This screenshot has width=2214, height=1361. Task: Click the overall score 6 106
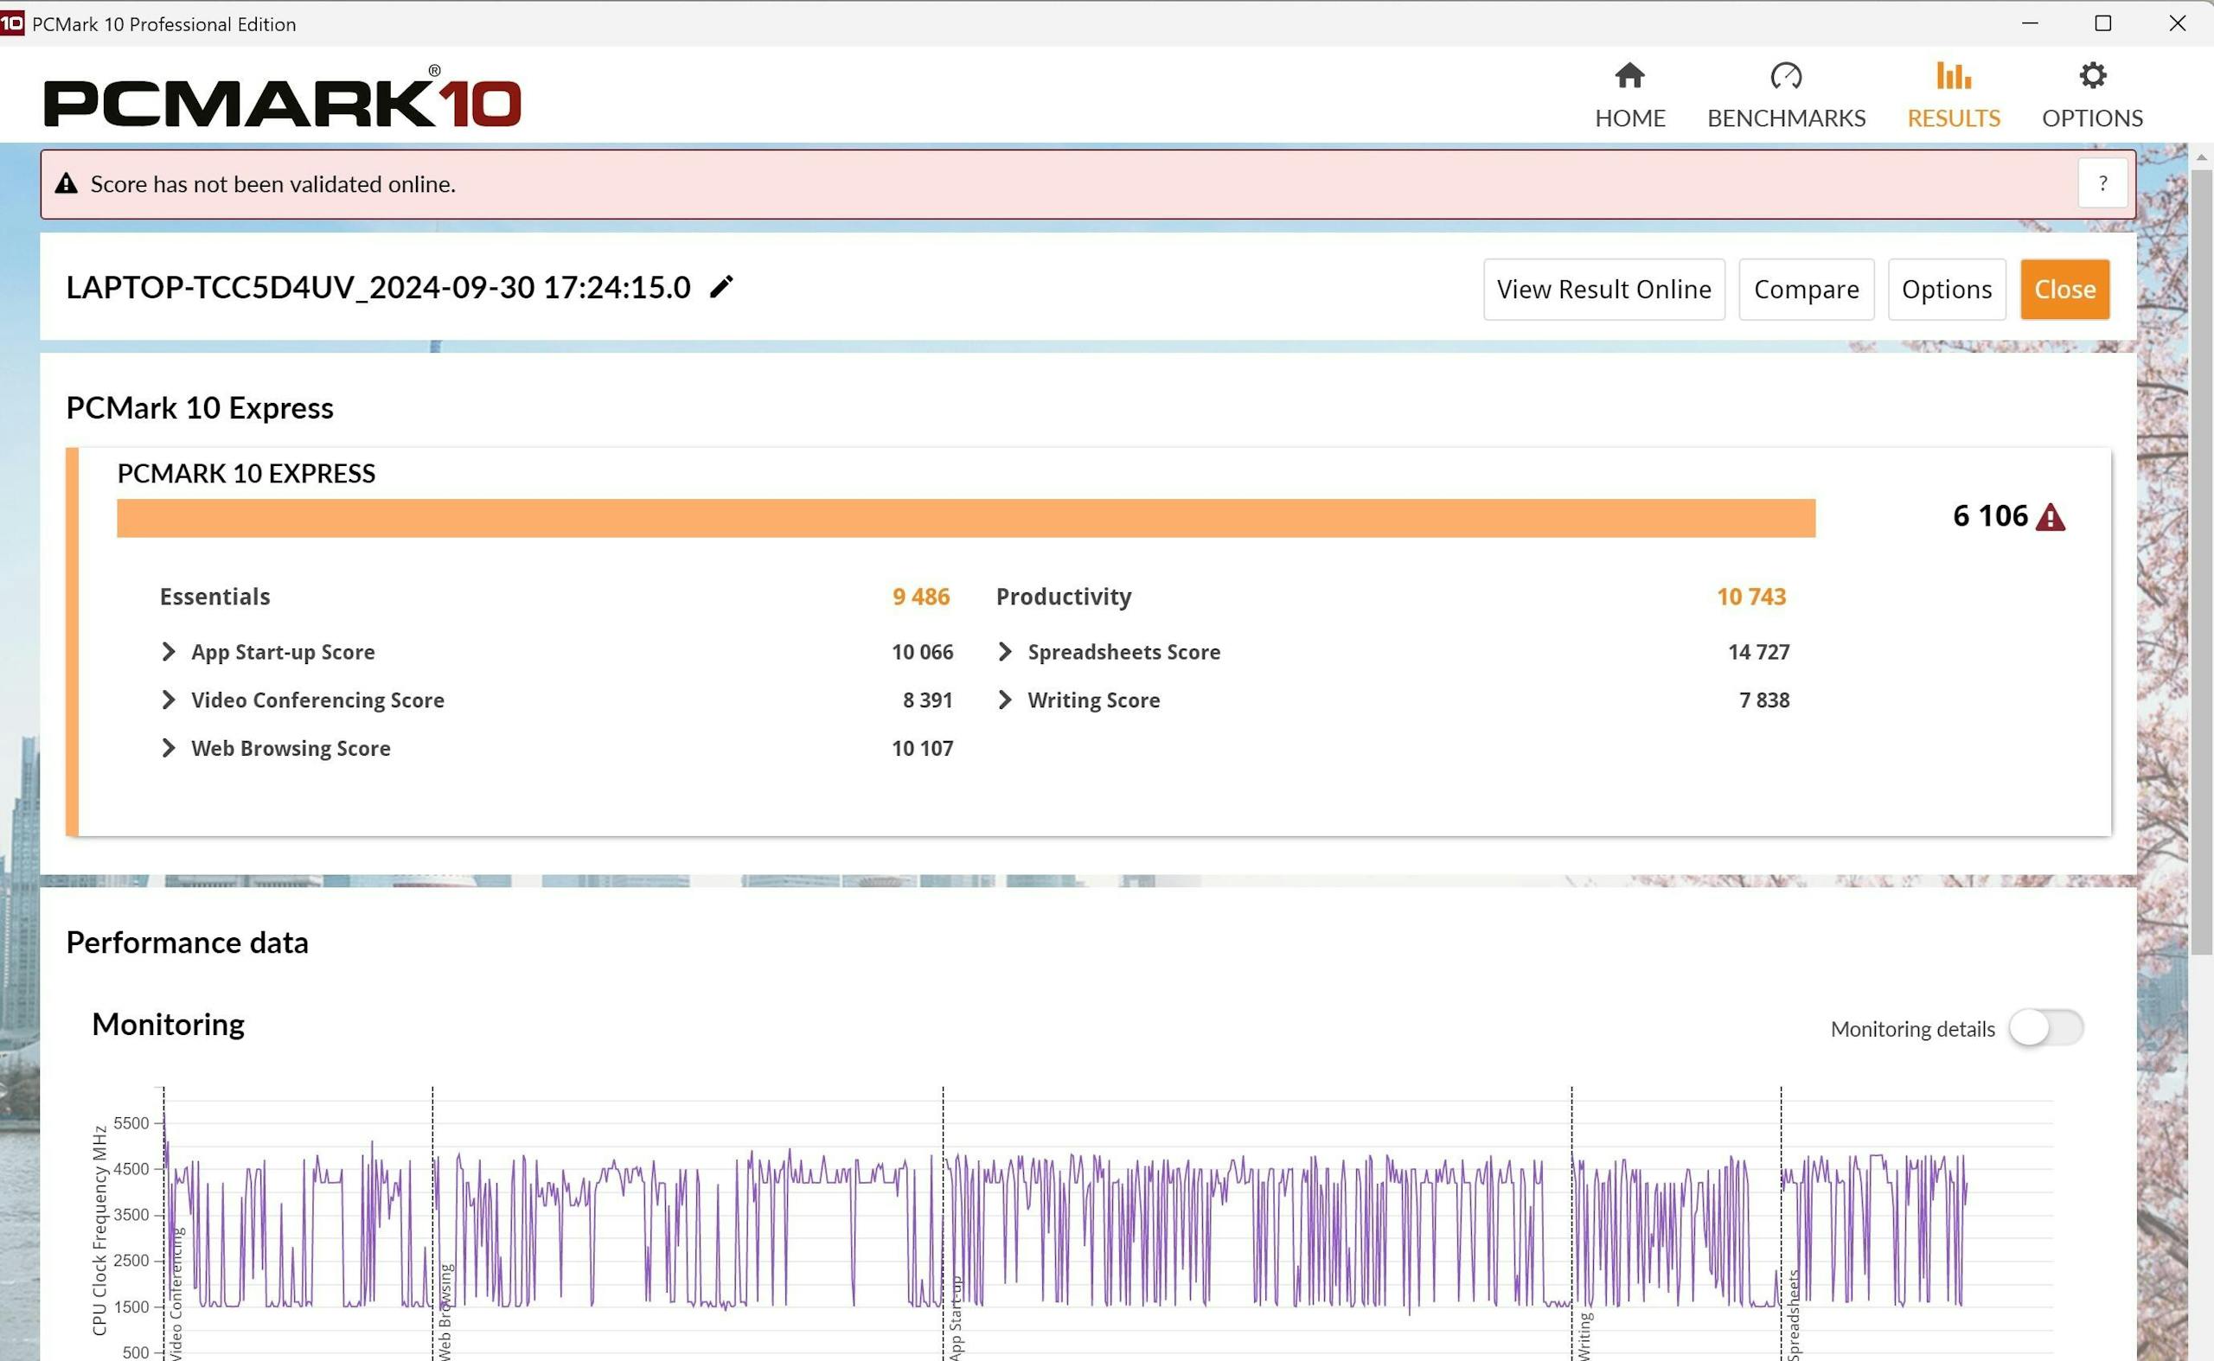point(1990,515)
